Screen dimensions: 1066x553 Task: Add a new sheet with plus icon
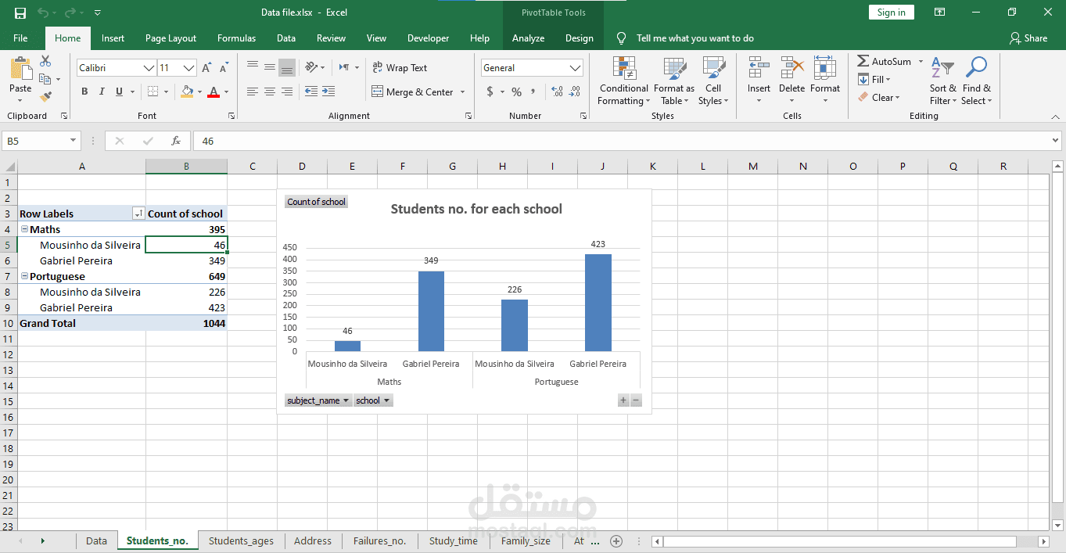click(616, 540)
